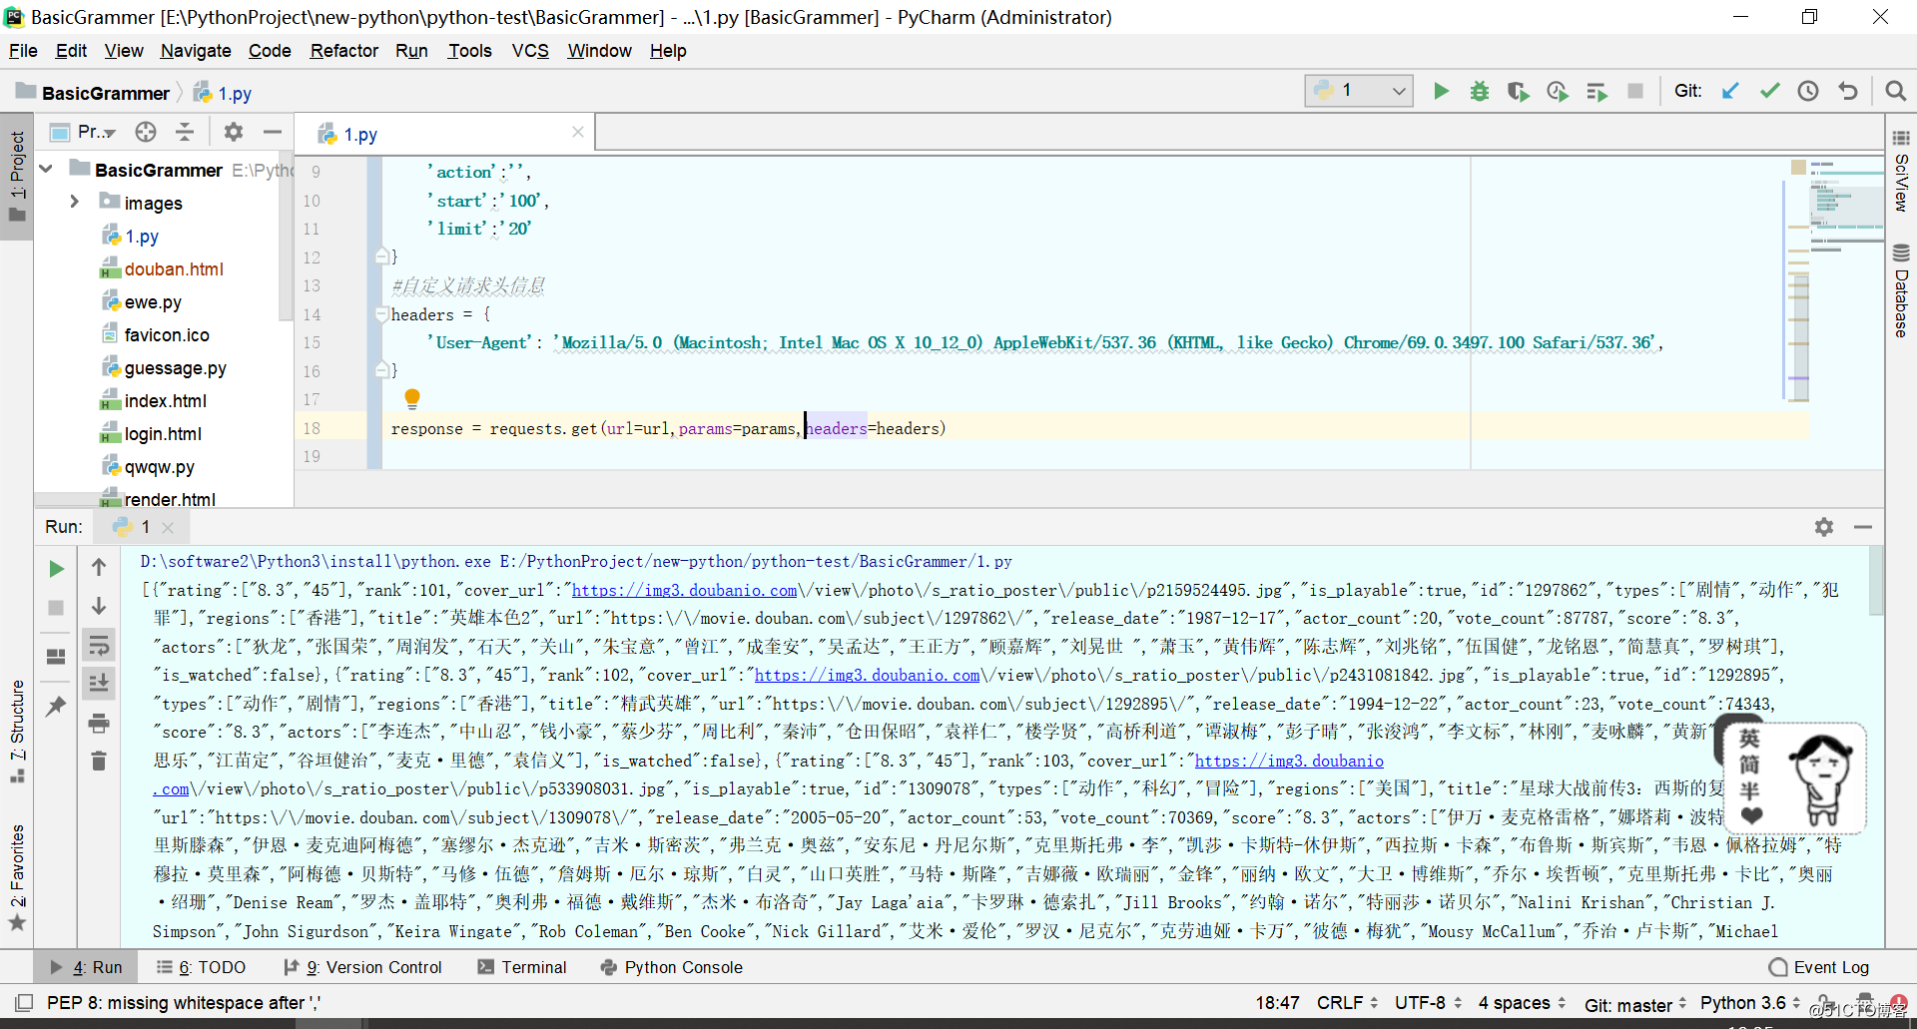
Task: Open the 6: TODO tool window
Action: point(202,967)
